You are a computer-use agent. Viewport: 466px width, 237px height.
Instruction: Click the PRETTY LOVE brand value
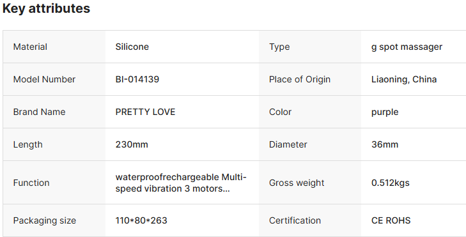pyautogui.click(x=145, y=112)
